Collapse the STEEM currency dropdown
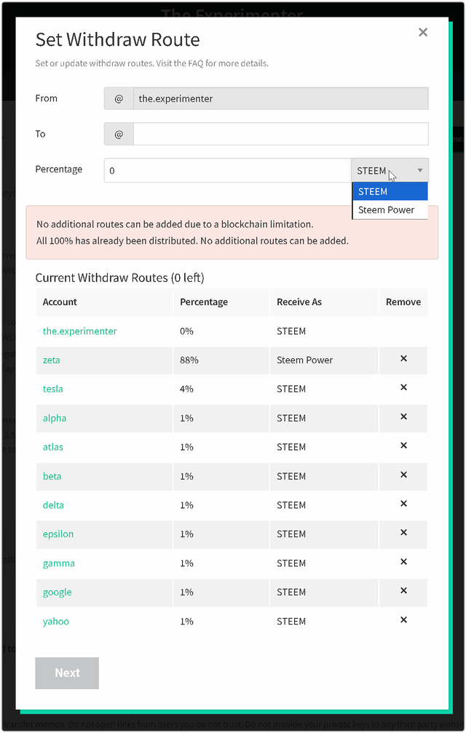The width and height of the screenshot is (466, 733). coord(390,170)
